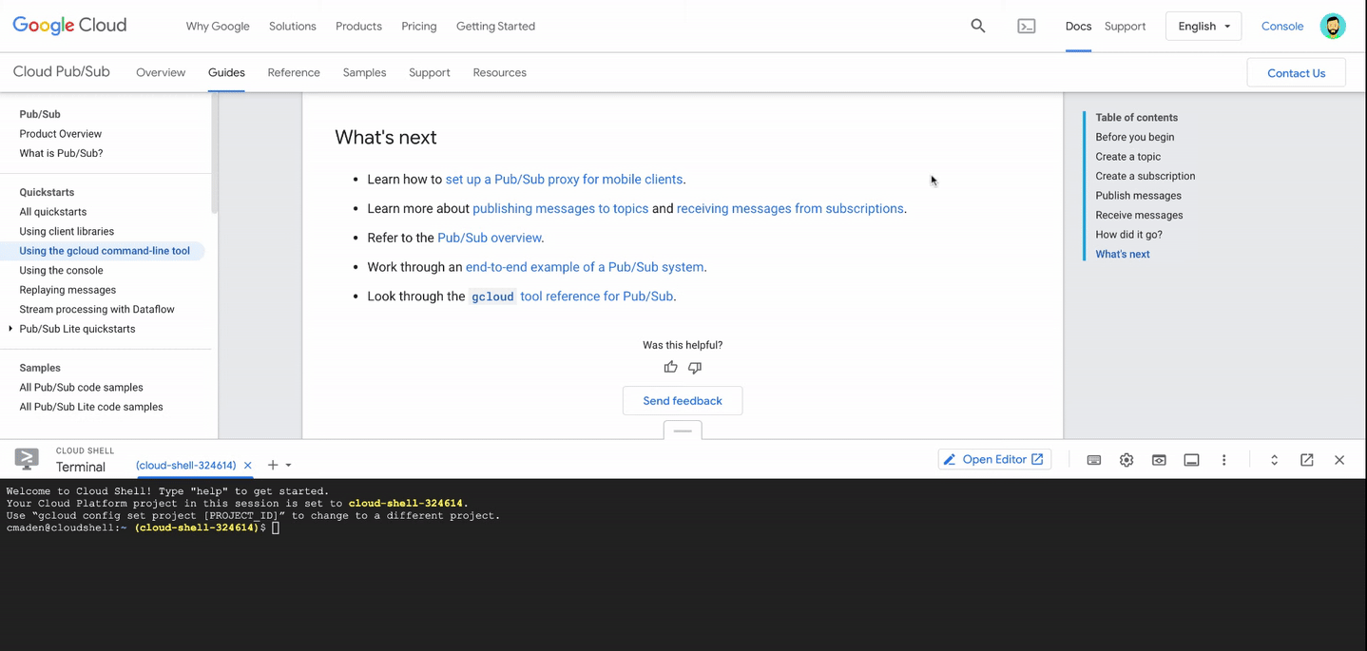
Task: Switch to the Overview tab
Action: (161, 72)
